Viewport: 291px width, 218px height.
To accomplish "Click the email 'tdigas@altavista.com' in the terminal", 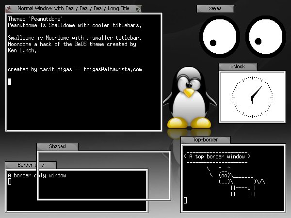I will [113, 69].
